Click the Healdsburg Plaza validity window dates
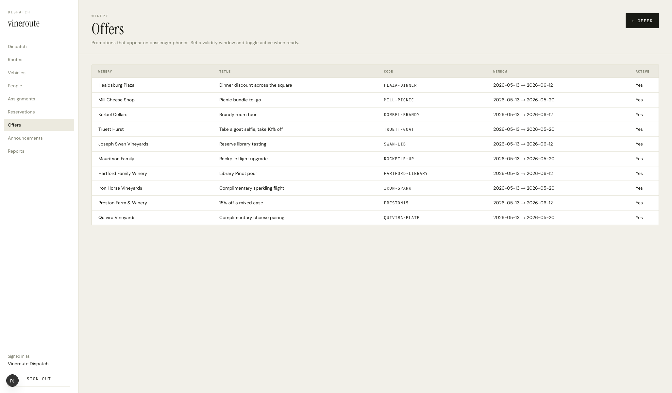 click(523, 85)
